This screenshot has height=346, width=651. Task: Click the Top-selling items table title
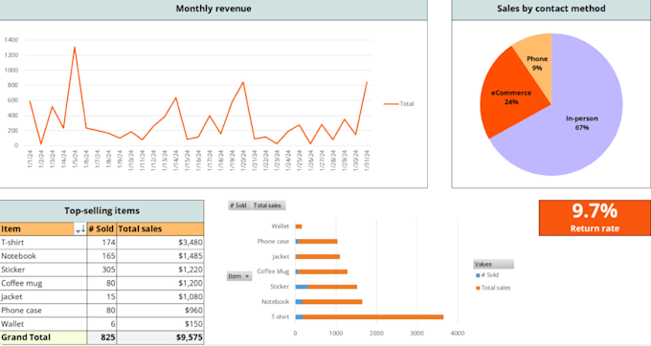[101, 211]
